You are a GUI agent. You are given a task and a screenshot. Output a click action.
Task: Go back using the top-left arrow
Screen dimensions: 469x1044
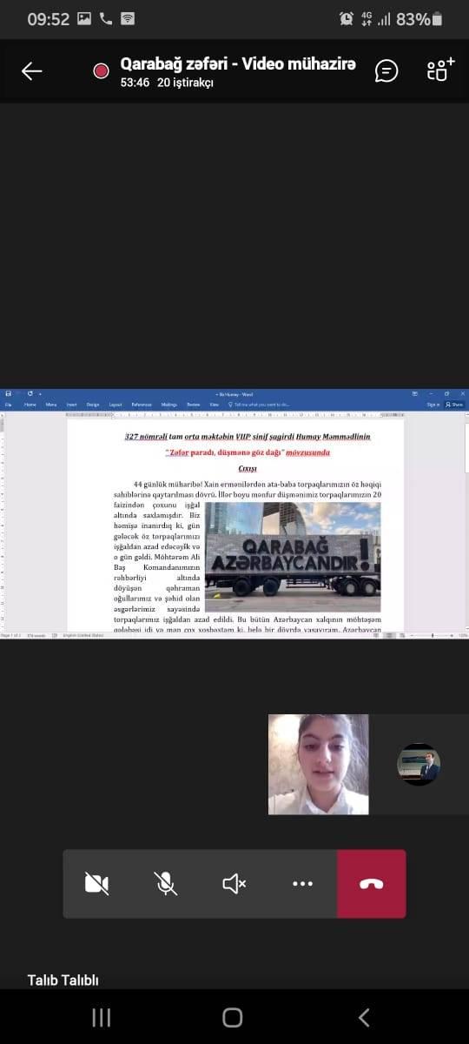point(31,71)
